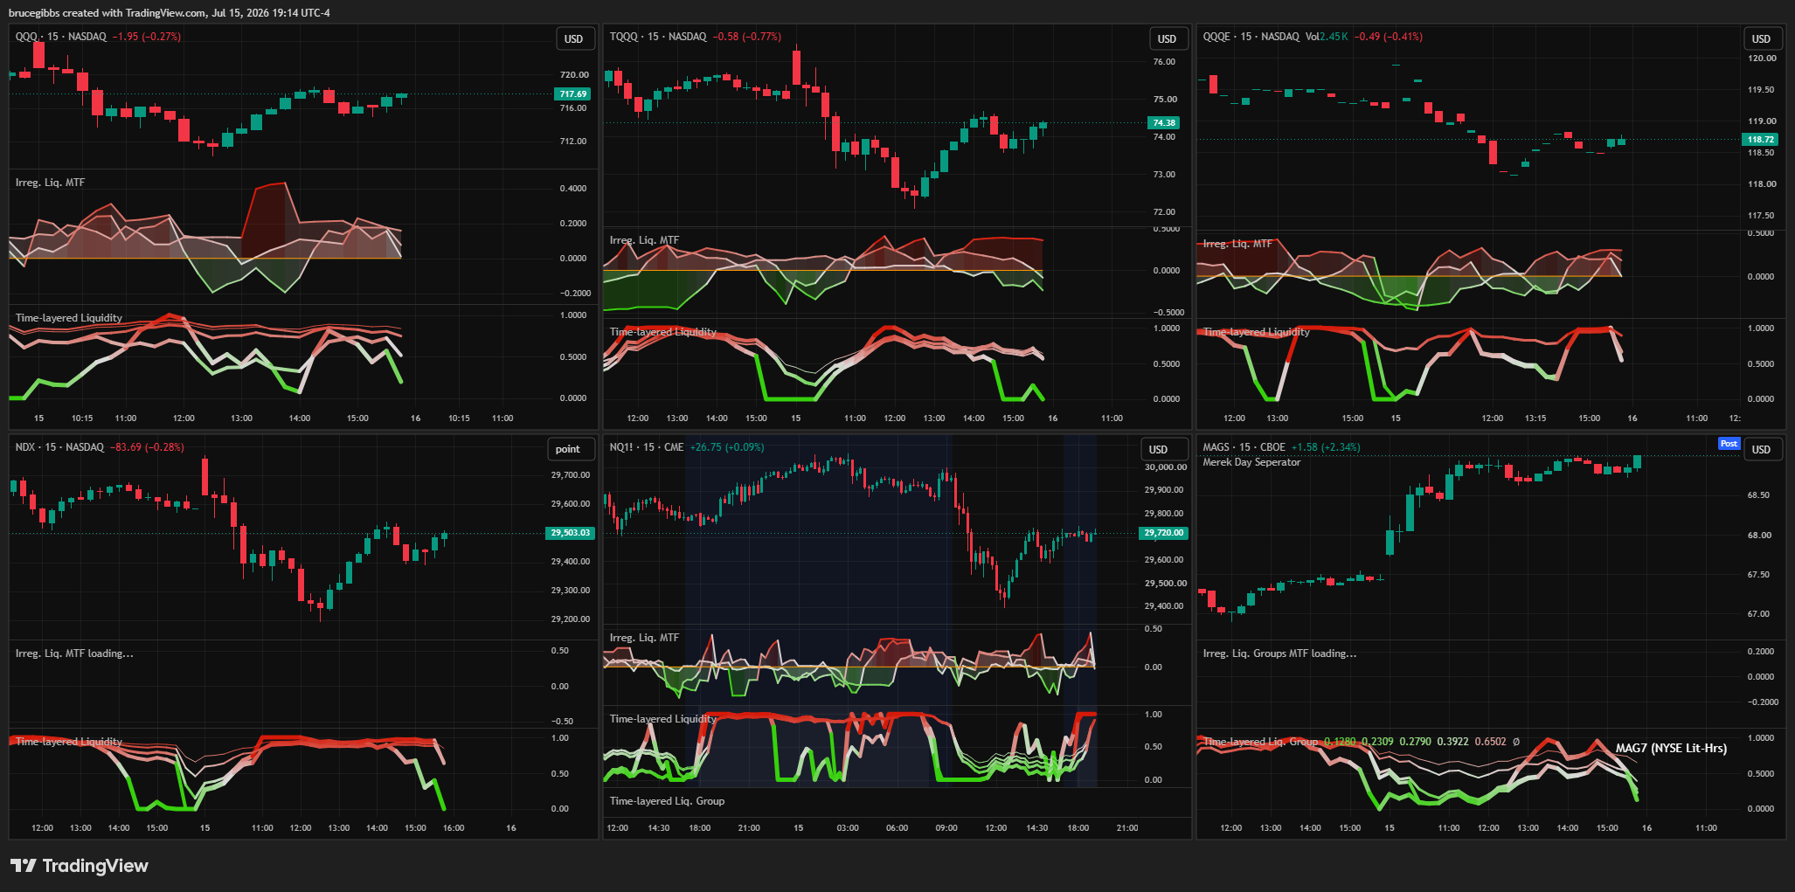The height and width of the screenshot is (892, 1795).
Task: Click the 0.2790 indicator value on MAGS chart
Action: coord(1415,742)
